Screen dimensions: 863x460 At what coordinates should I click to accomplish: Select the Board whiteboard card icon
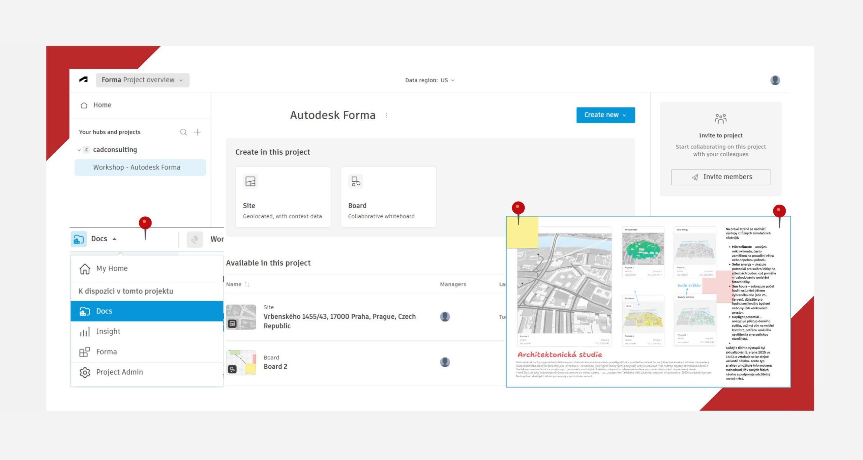(x=356, y=181)
